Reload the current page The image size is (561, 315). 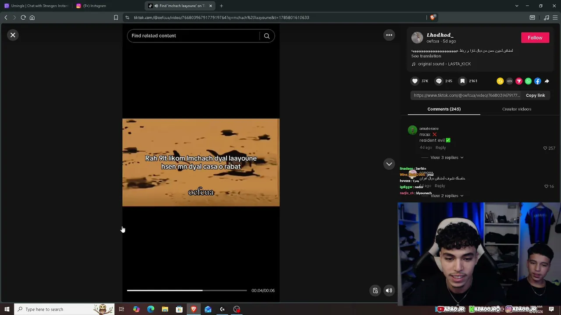click(x=23, y=17)
